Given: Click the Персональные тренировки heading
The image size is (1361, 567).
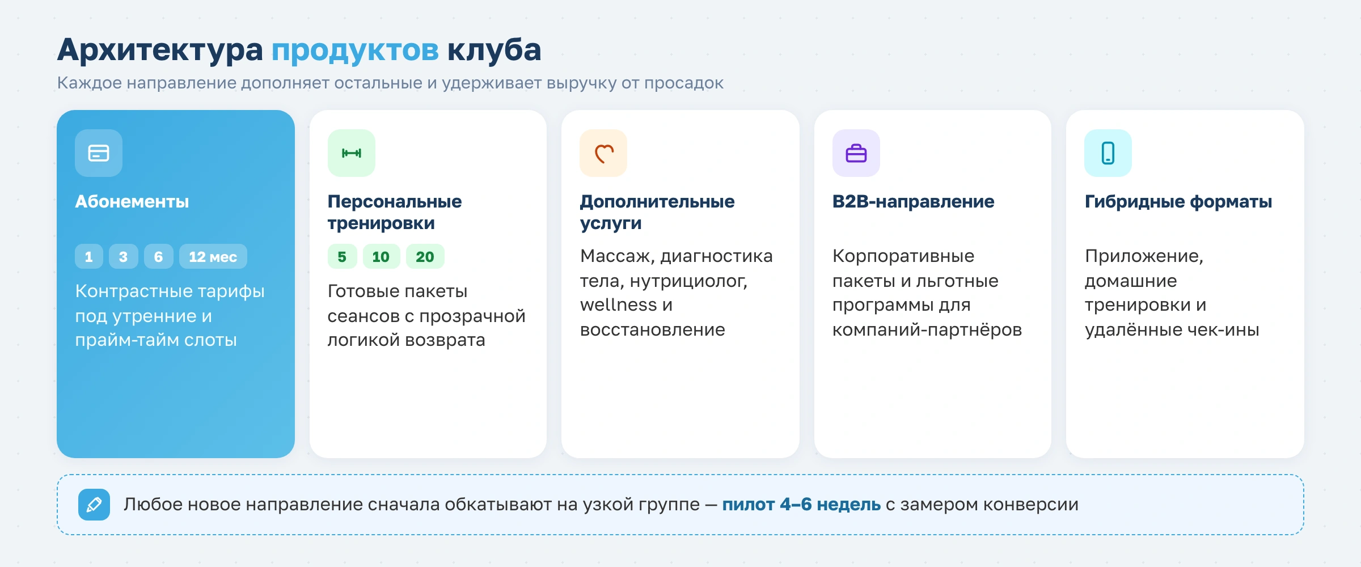Looking at the screenshot, I should click(x=395, y=212).
